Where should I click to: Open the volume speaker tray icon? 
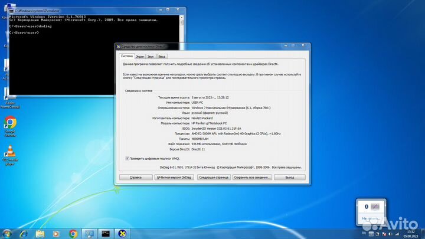(390, 234)
